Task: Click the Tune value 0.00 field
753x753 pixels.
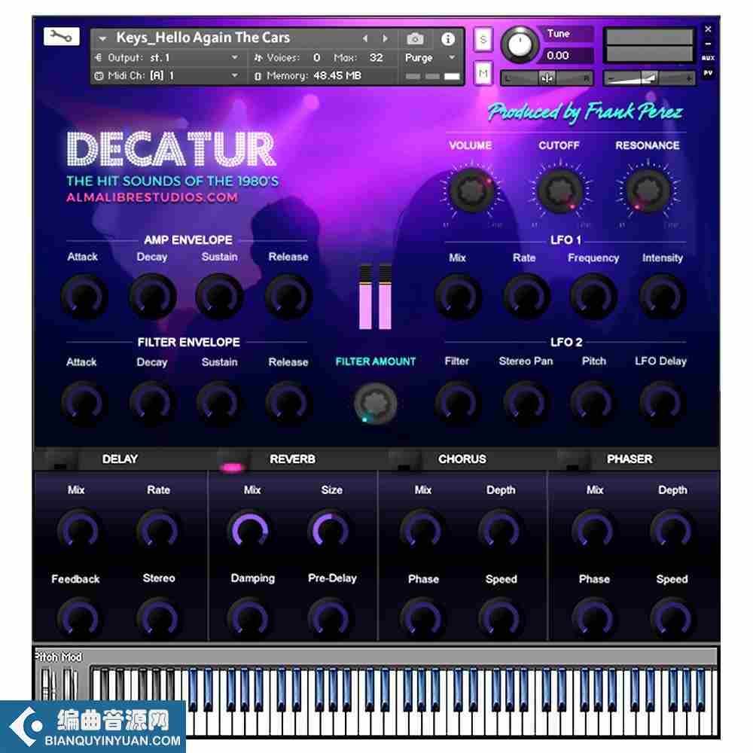Action: [x=567, y=56]
